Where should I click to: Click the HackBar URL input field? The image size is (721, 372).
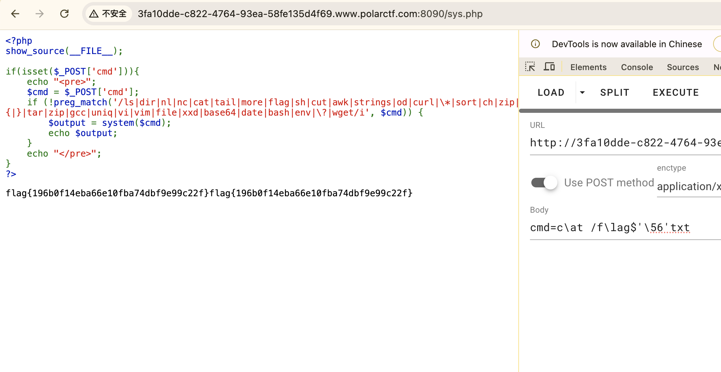pos(625,143)
